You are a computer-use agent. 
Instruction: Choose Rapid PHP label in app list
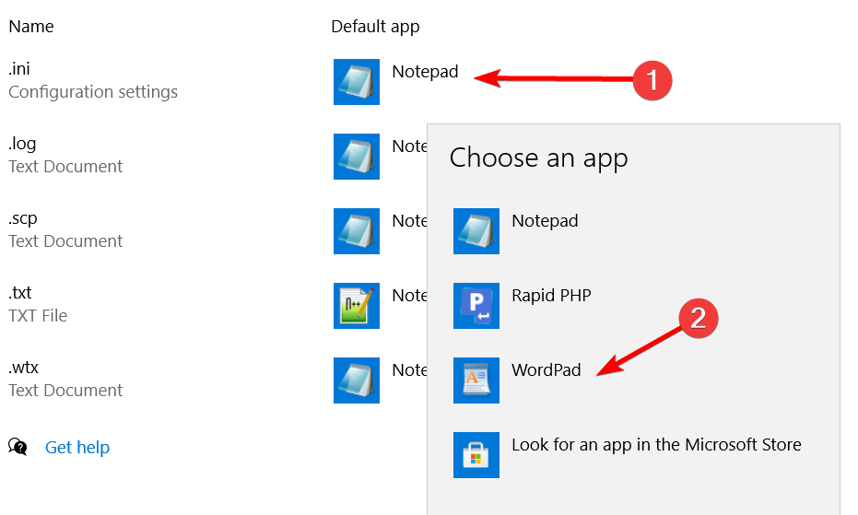(551, 296)
